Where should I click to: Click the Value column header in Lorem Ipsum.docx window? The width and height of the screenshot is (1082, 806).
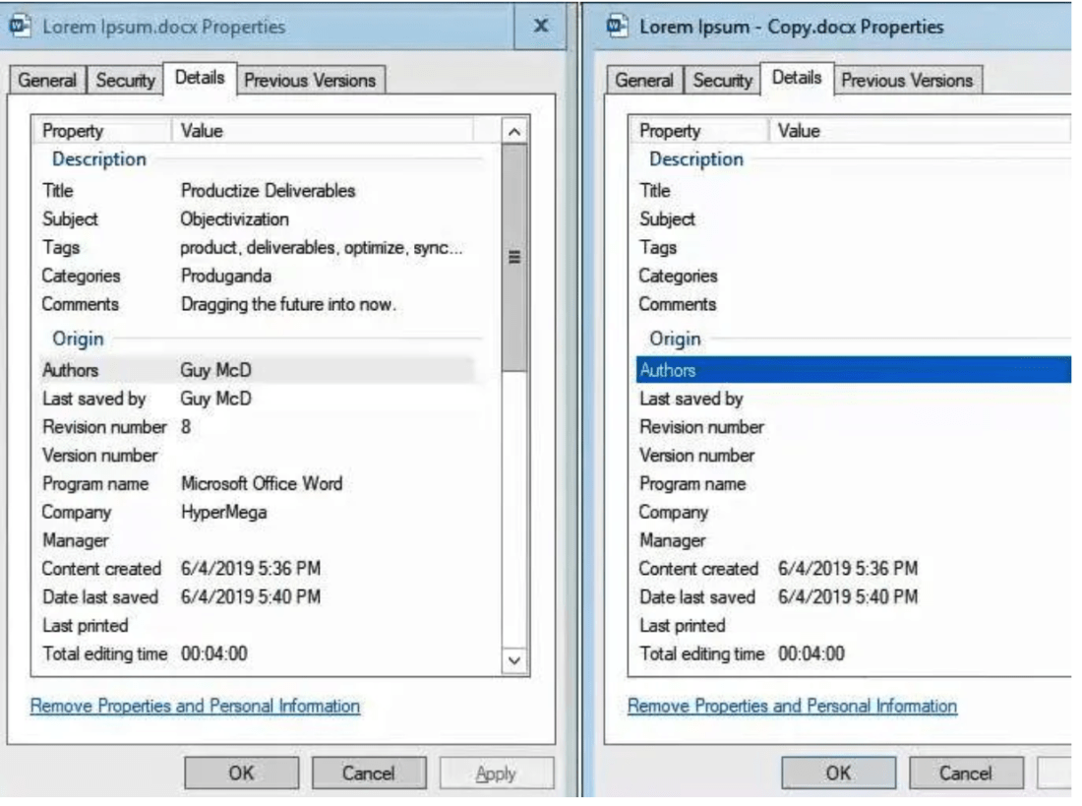pyautogui.click(x=323, y=131)
